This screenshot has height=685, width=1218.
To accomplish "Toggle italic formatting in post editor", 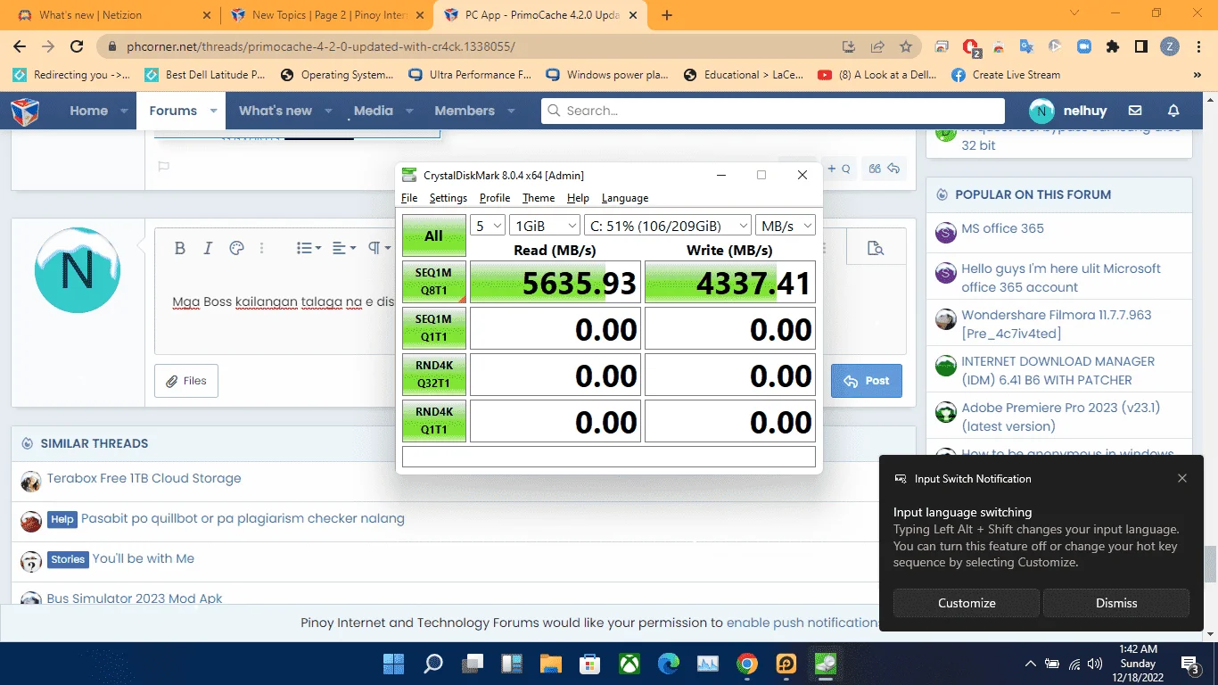I will click(x=208, y=248).
